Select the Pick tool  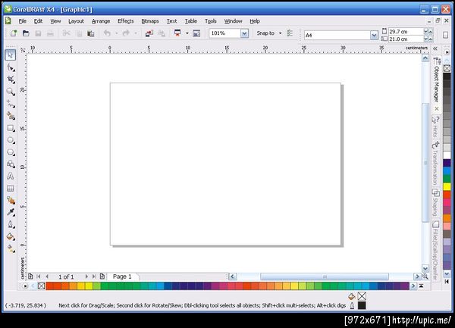(11, 55)
